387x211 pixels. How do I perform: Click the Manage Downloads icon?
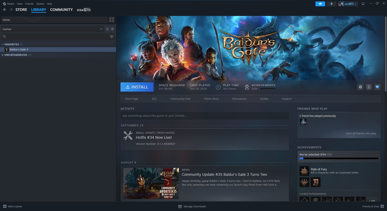point(180,206)
